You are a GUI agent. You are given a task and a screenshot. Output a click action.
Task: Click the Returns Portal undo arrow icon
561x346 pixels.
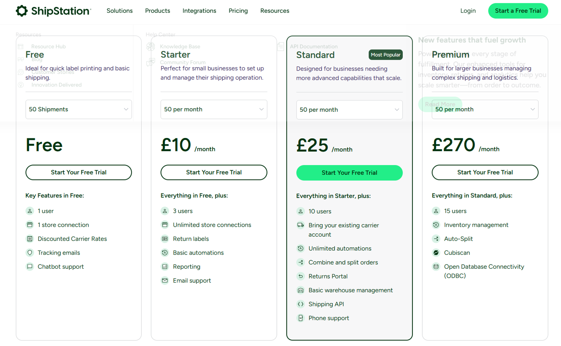click(x=300, y=276)
